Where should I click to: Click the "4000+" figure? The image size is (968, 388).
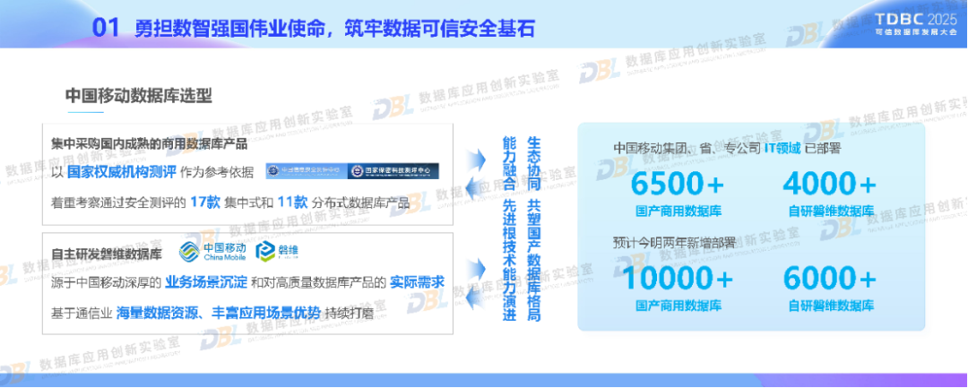[x=830, y=185]
